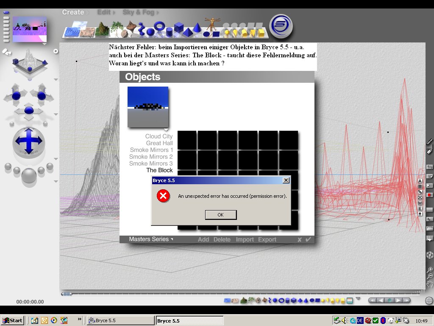Create a blue sphere primitive
Image resolution: width=434 pixels, height=326 pixels.
[x=150, y=32]
